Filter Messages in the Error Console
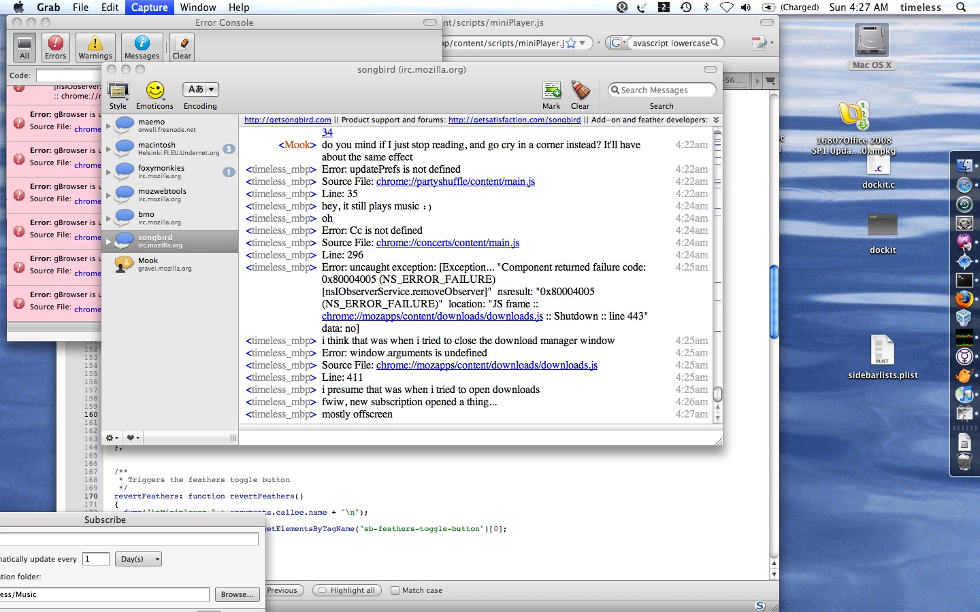The width and height of the screenshot is (980, 612). pos(142,48)
